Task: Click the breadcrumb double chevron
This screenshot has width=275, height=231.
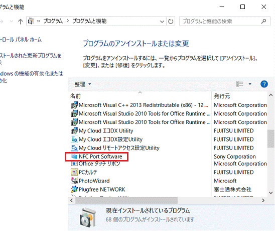Action: click(x=39, y=21)
